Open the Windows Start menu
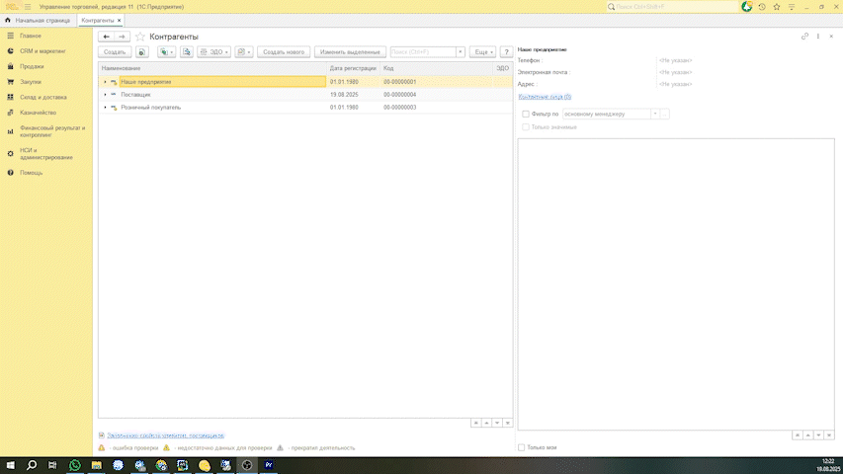 click(x=10, y=465)
